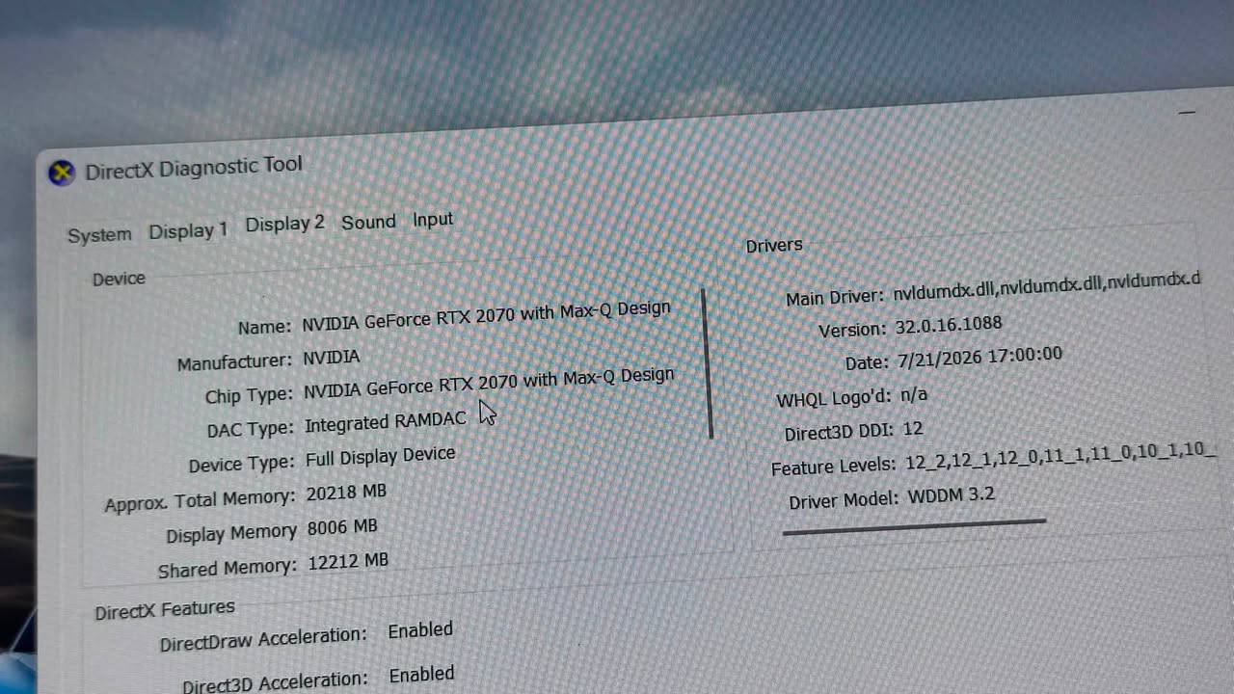Select the Main Driver nvldumdx.dll value

point(1046,284)
